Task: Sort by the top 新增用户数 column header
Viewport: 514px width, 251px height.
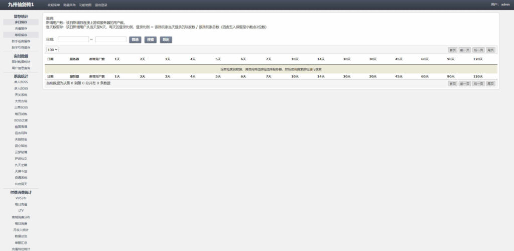Action: click(97, 59)
